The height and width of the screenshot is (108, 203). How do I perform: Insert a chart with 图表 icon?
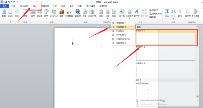click(x=62, y=13)
